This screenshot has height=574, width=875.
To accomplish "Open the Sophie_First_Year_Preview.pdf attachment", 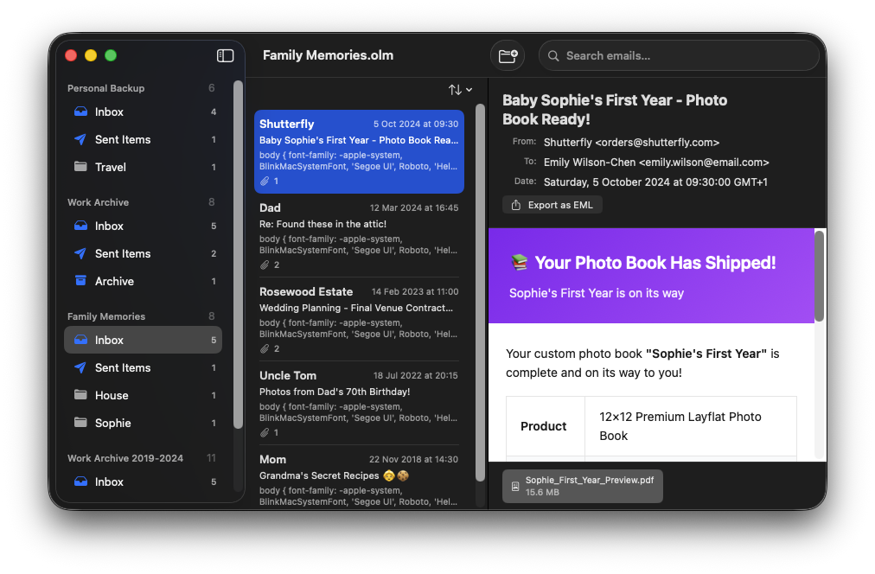I will tap(582, 486).
